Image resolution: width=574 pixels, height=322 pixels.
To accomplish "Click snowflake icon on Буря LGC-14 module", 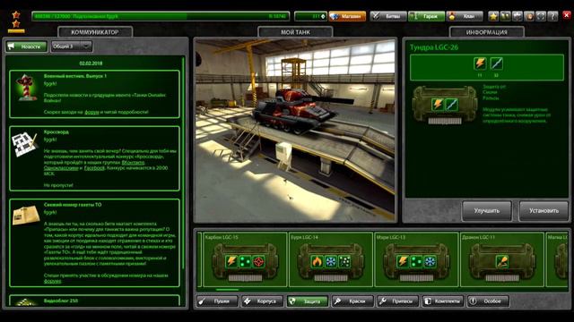I will click(x=331, y=261).
